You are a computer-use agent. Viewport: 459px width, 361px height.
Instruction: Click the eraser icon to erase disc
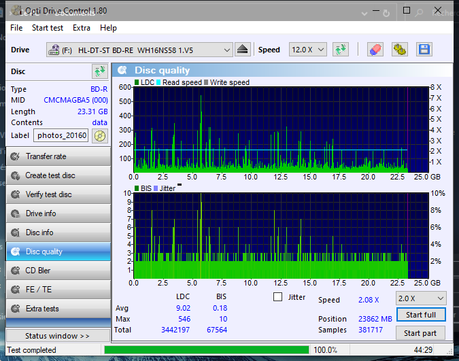click(x=375, y=50)
